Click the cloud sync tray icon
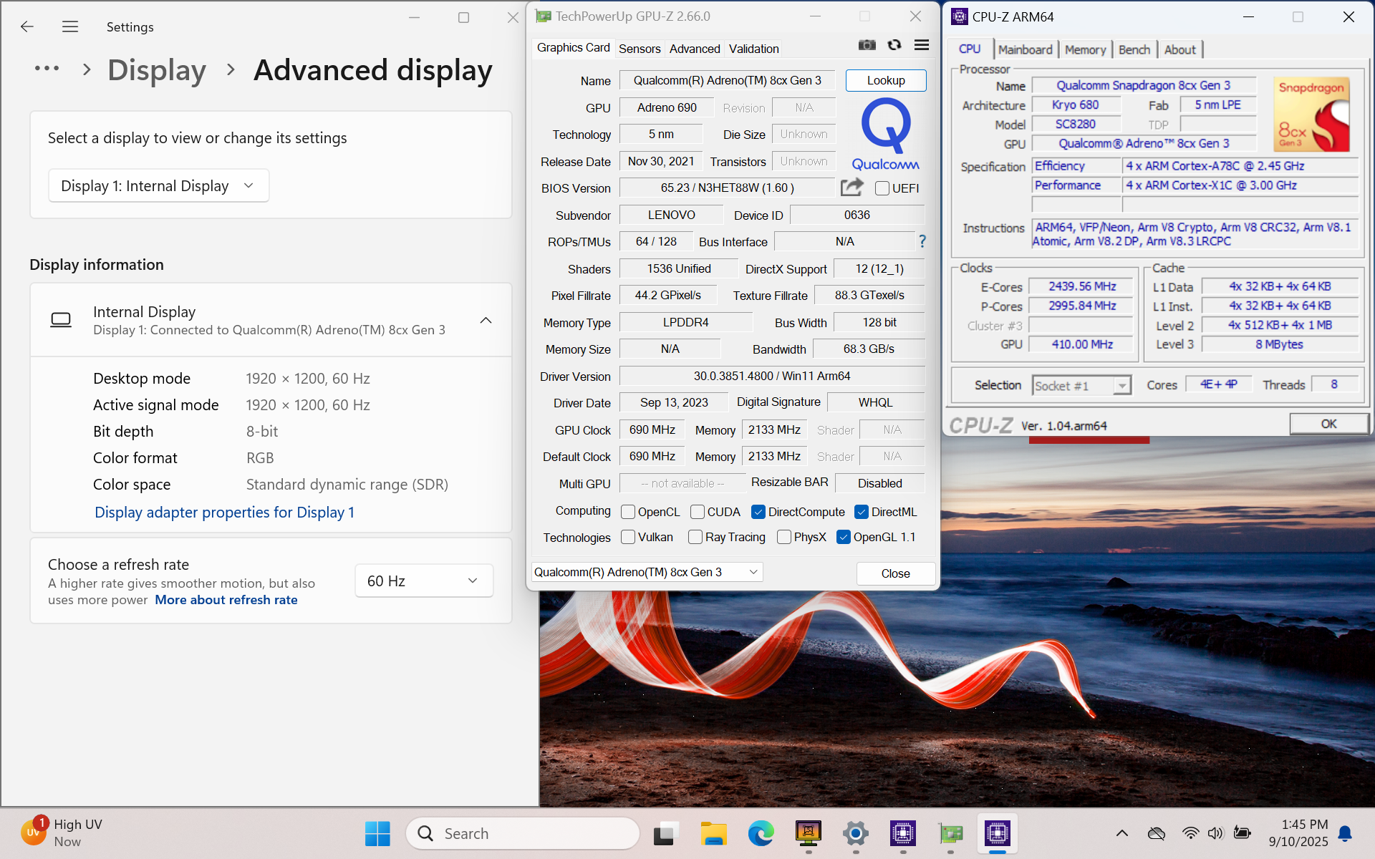 coord(1157,833)
